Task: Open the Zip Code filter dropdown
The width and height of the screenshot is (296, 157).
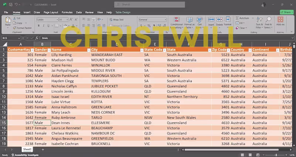Action: 228,50
